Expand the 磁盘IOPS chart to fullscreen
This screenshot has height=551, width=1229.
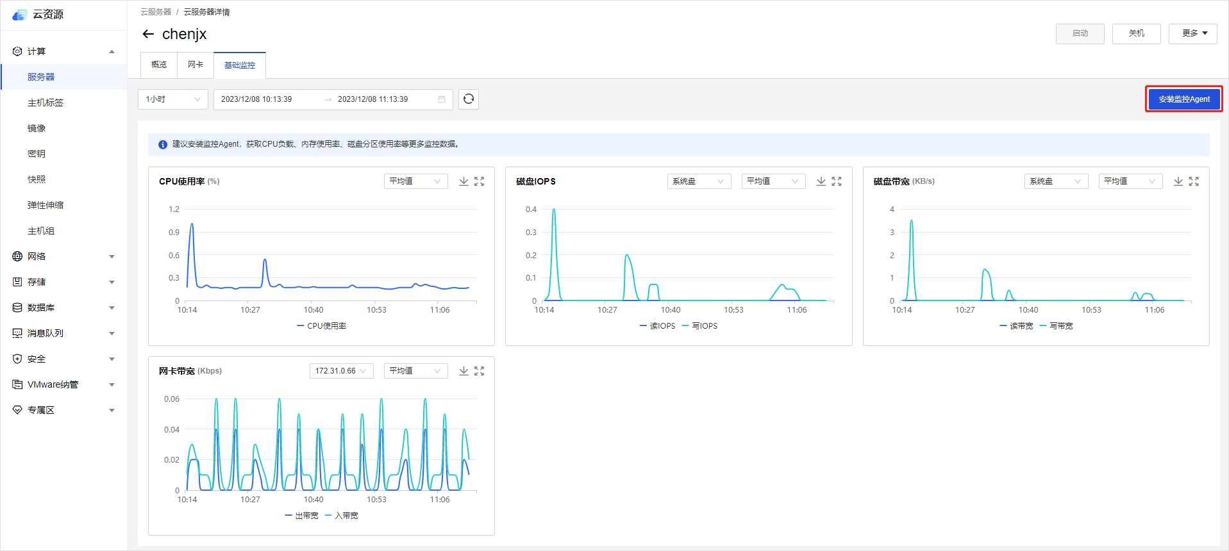[x=837, y=181]
